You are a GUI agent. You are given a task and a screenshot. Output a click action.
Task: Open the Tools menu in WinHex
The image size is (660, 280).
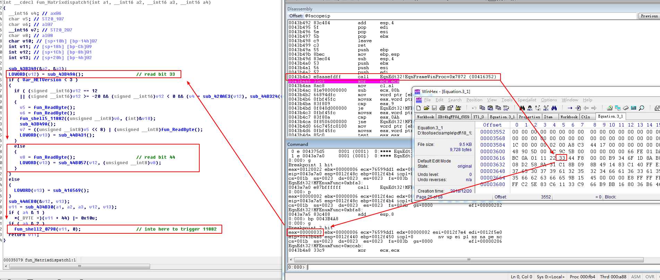507,100
